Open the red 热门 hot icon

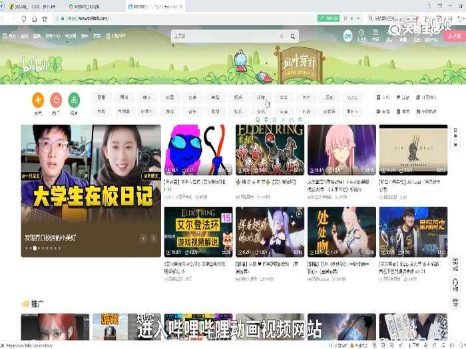coord(56,100)
